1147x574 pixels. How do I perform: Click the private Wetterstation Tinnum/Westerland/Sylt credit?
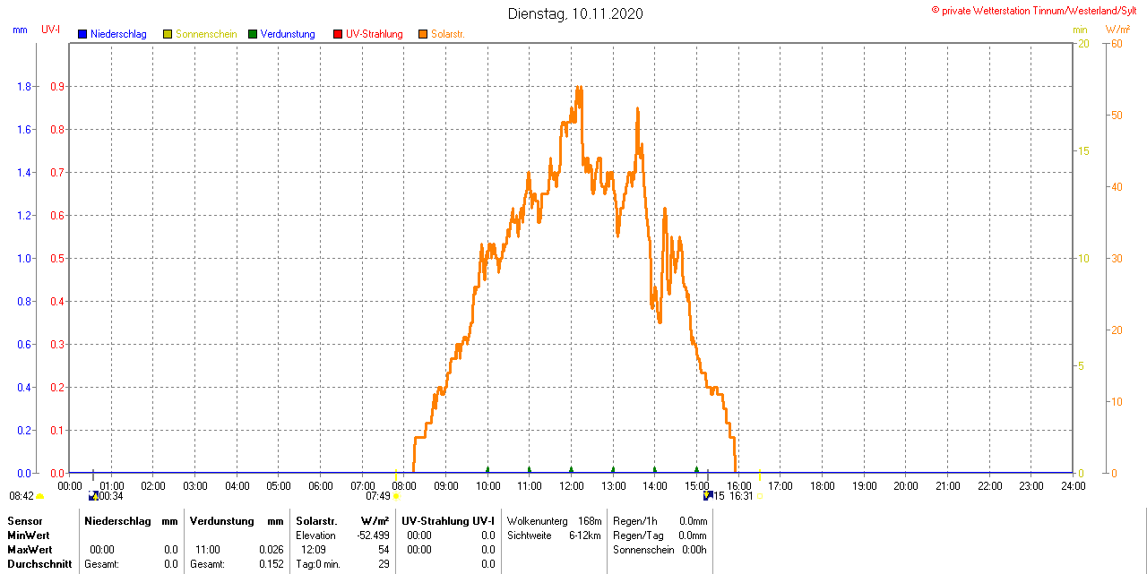click(1034, 10)
